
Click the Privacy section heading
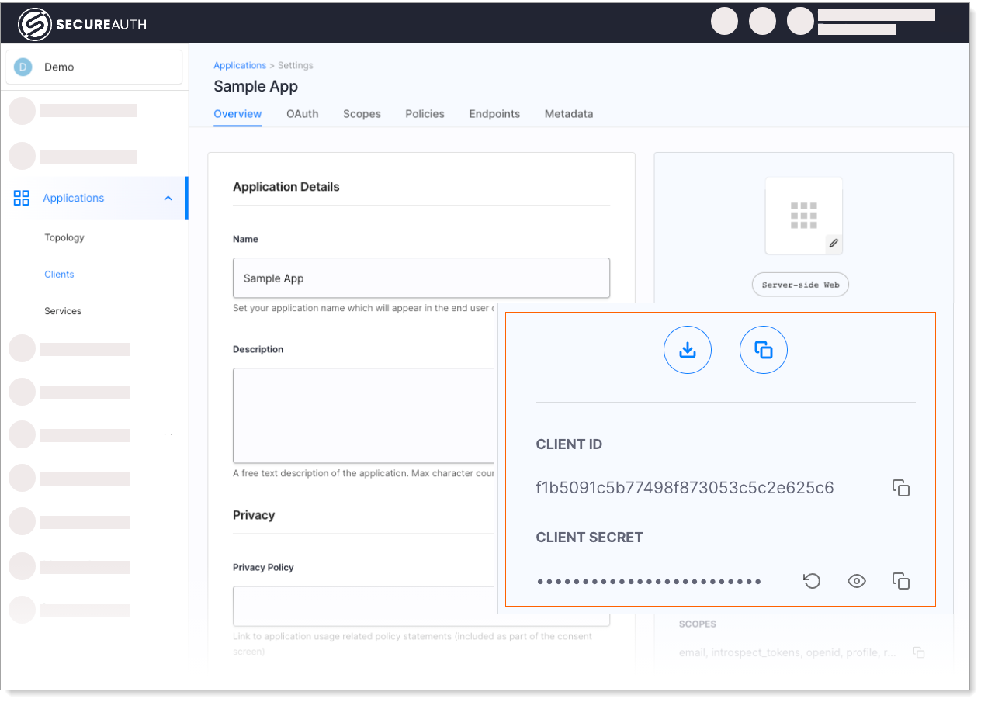click(x=254, y=515)
